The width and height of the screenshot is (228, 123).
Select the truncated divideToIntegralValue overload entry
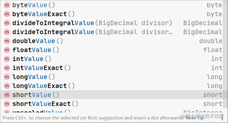pos(111,32)
